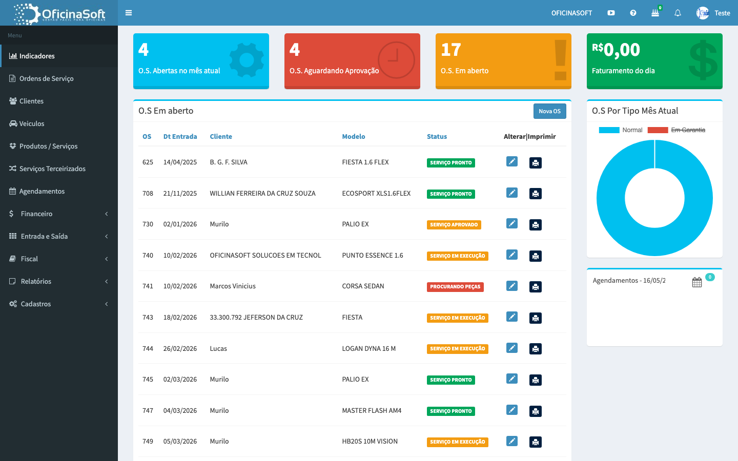Open the Teste user avatar
This screenshot has width=738, height=461.
(x=703, y=13)
